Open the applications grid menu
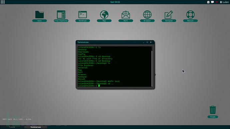Image resolution: width=230 pixels, height=129 pixels. click(x=3, y=2)
